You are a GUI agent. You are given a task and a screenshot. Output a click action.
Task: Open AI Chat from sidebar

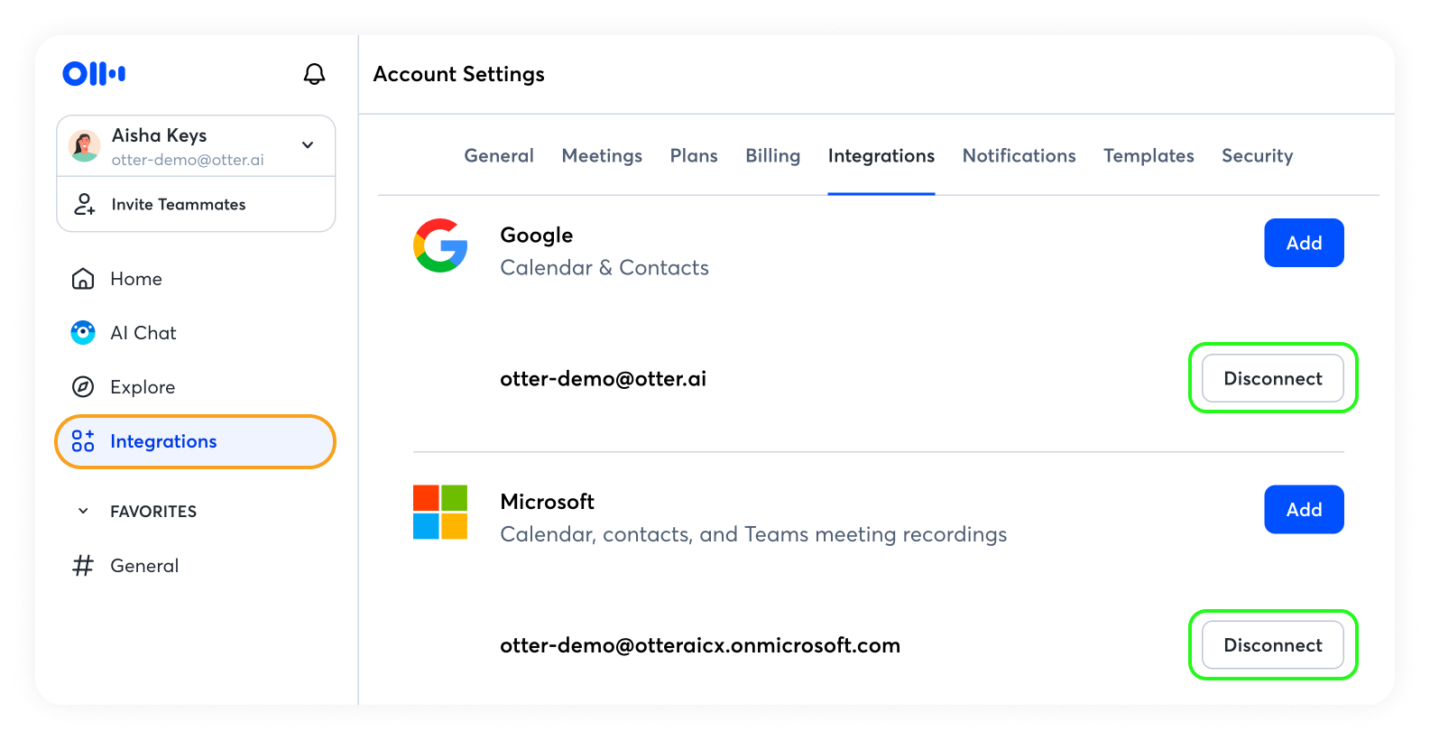click(x=143, y=333)
